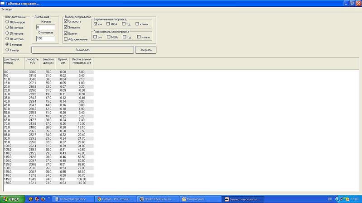The width and height of the screenshot is (362, 203).
Task: Click the Вычислить button
Action: click(82, 50)
